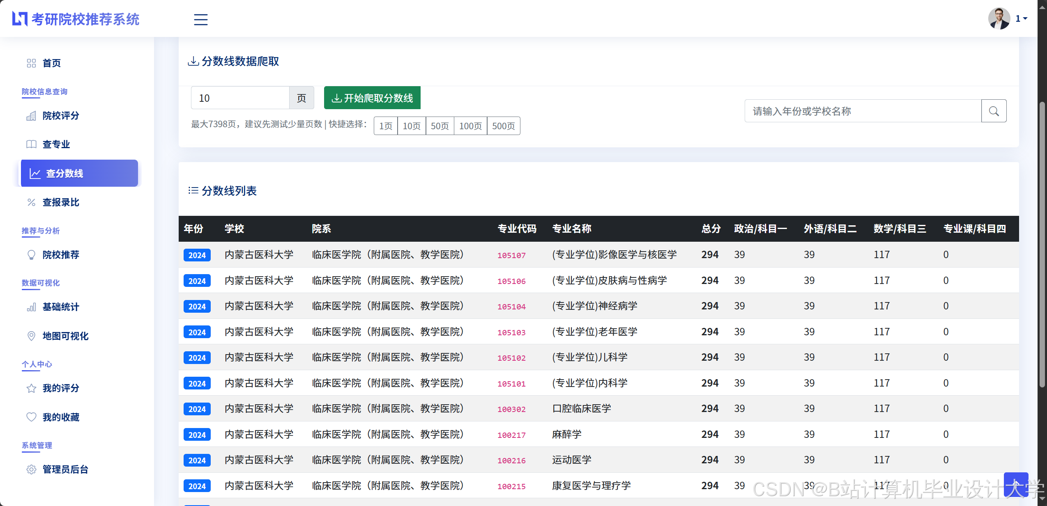
Task: Click the 首页 grid icon in sidebar
Action: coord(31,63)
